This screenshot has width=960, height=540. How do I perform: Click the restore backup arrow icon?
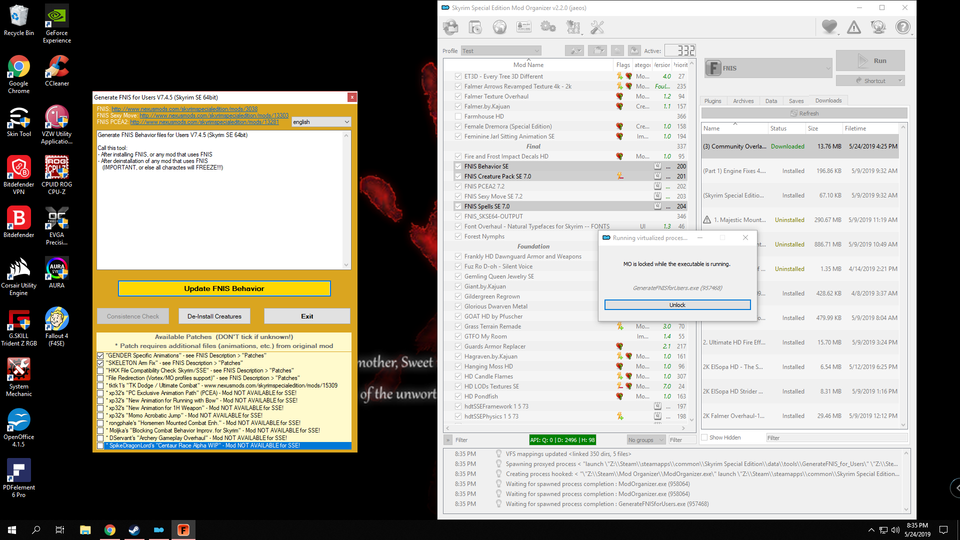click(x=617, y=50)
